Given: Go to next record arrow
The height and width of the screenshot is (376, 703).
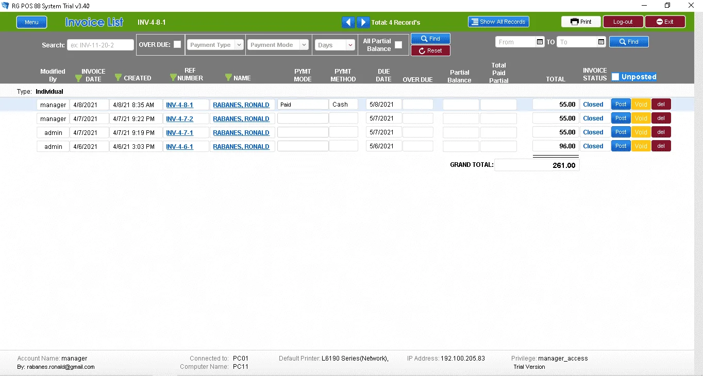Looking at the screenshot, I should (363, 22).
